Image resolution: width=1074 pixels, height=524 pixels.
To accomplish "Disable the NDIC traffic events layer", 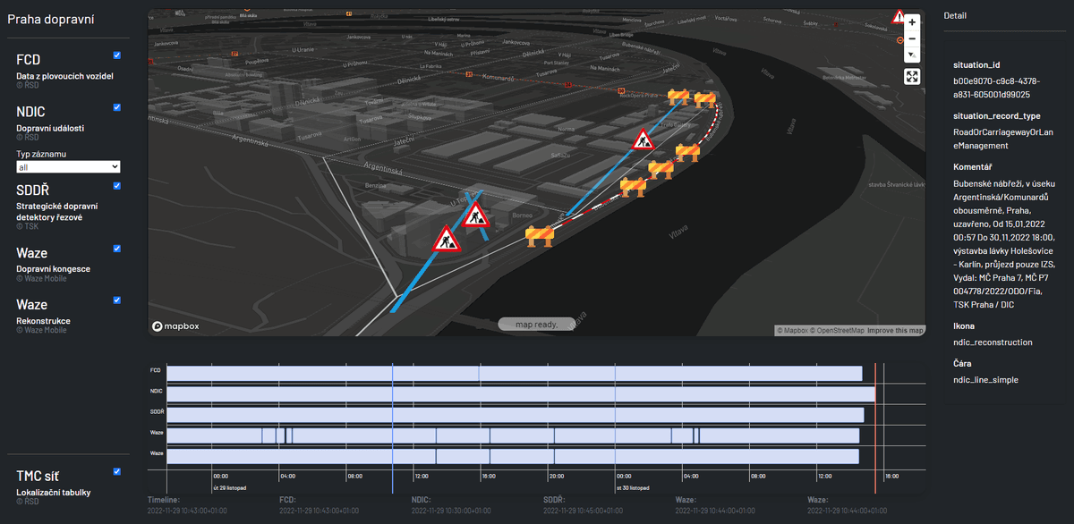I will point(117,107).
